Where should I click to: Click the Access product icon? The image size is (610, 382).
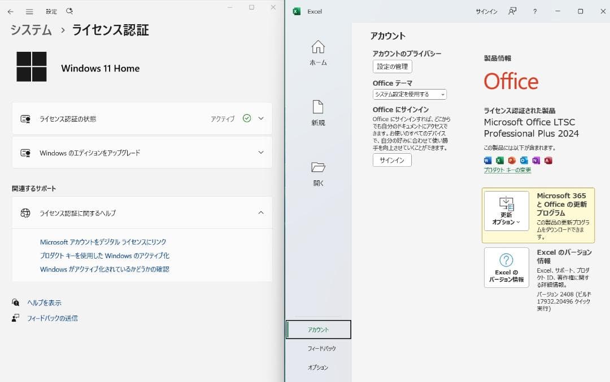click(548, 161)
